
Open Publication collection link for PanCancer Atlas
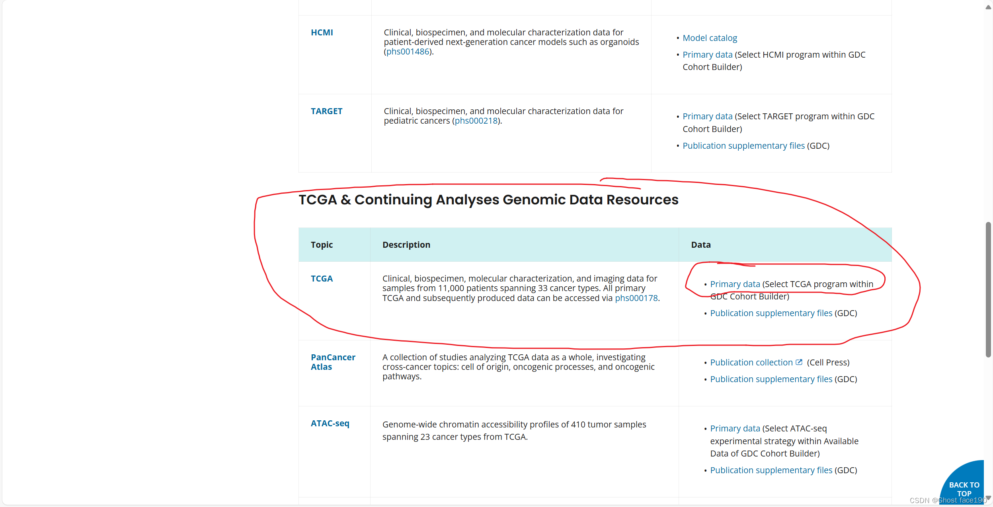pyautogui.click(x=751, y=363)
